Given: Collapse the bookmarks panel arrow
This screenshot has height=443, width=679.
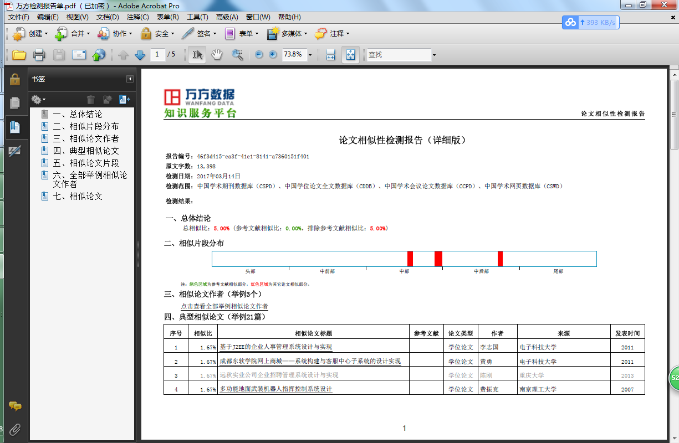Looking at the screenshot, I should click(x=130, y=79).
